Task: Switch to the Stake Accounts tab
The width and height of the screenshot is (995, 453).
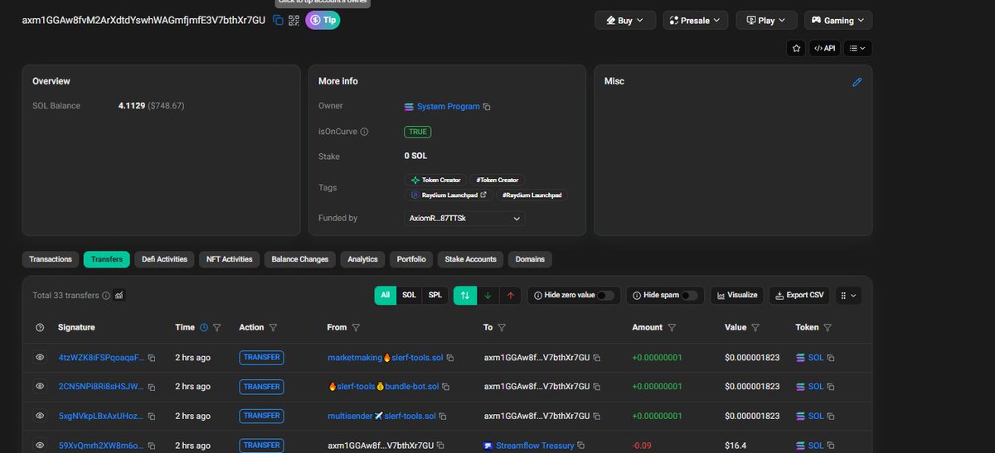Action: click(470, 259)
